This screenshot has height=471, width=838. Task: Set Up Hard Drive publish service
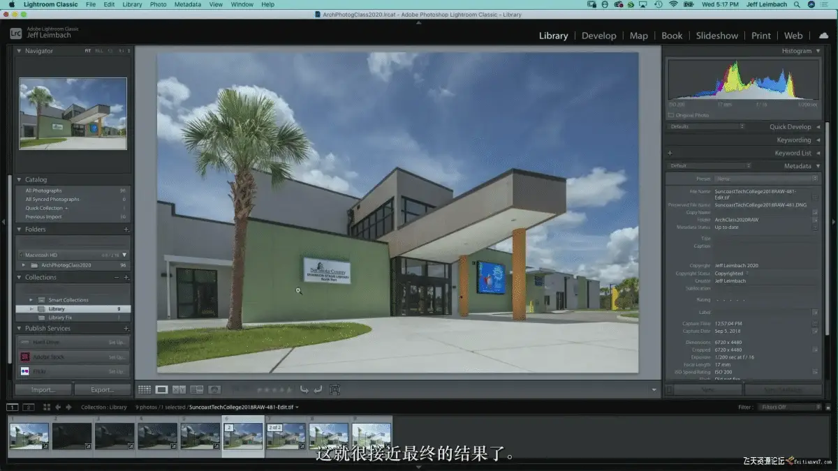coord(117,343)
